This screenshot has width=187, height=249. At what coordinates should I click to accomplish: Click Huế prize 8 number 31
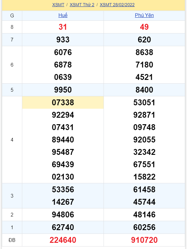point(63,27)
